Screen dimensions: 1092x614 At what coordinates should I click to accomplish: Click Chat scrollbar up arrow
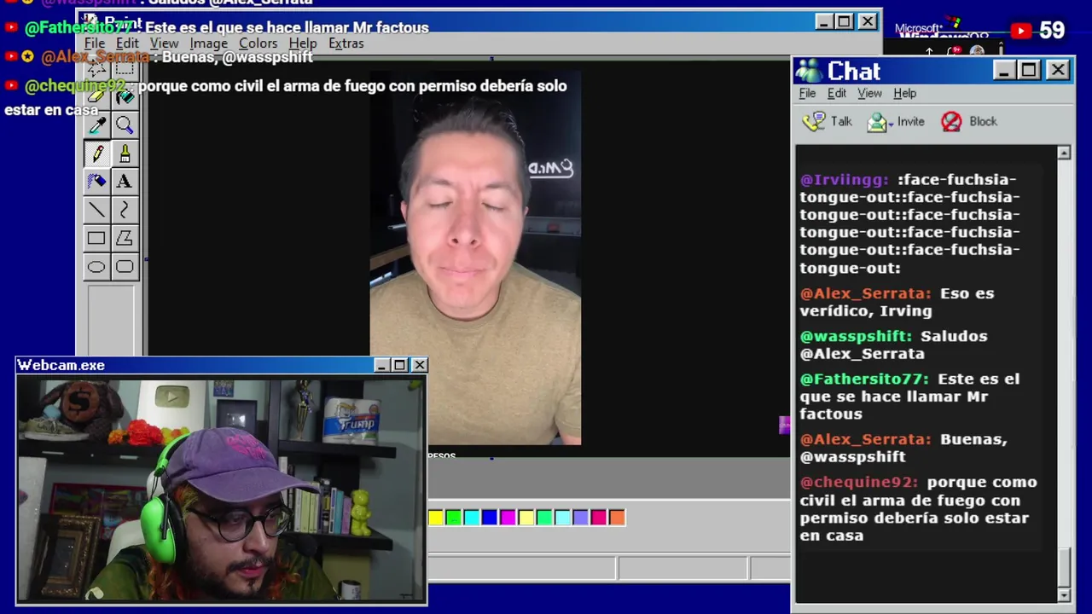(x=1064, y=153)
